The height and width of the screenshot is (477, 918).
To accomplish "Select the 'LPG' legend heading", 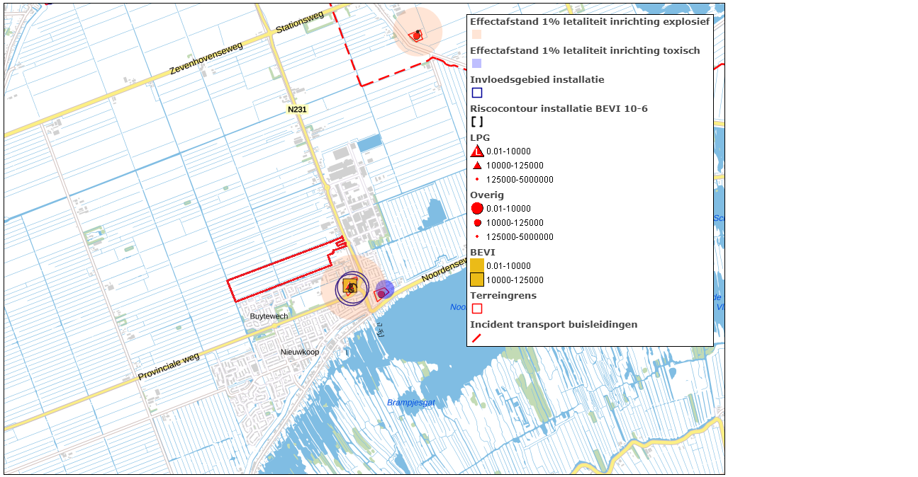I will tap(480, 137).
